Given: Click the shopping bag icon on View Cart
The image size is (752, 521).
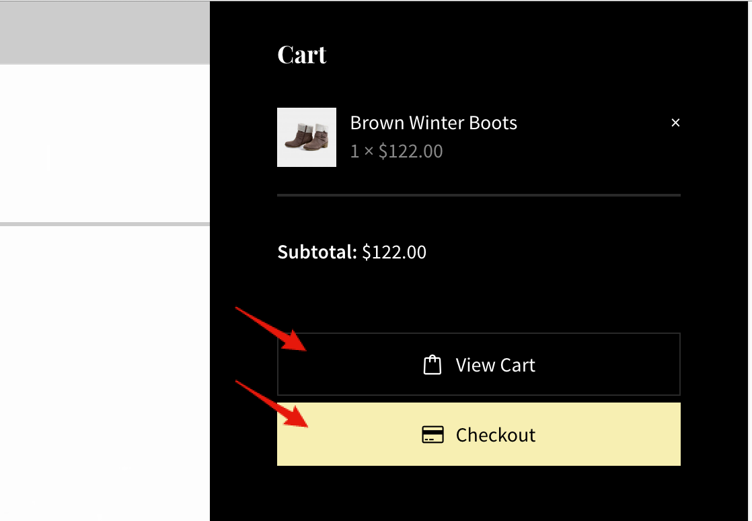Looking at the screenshot, I should click(x=432, y=365).
